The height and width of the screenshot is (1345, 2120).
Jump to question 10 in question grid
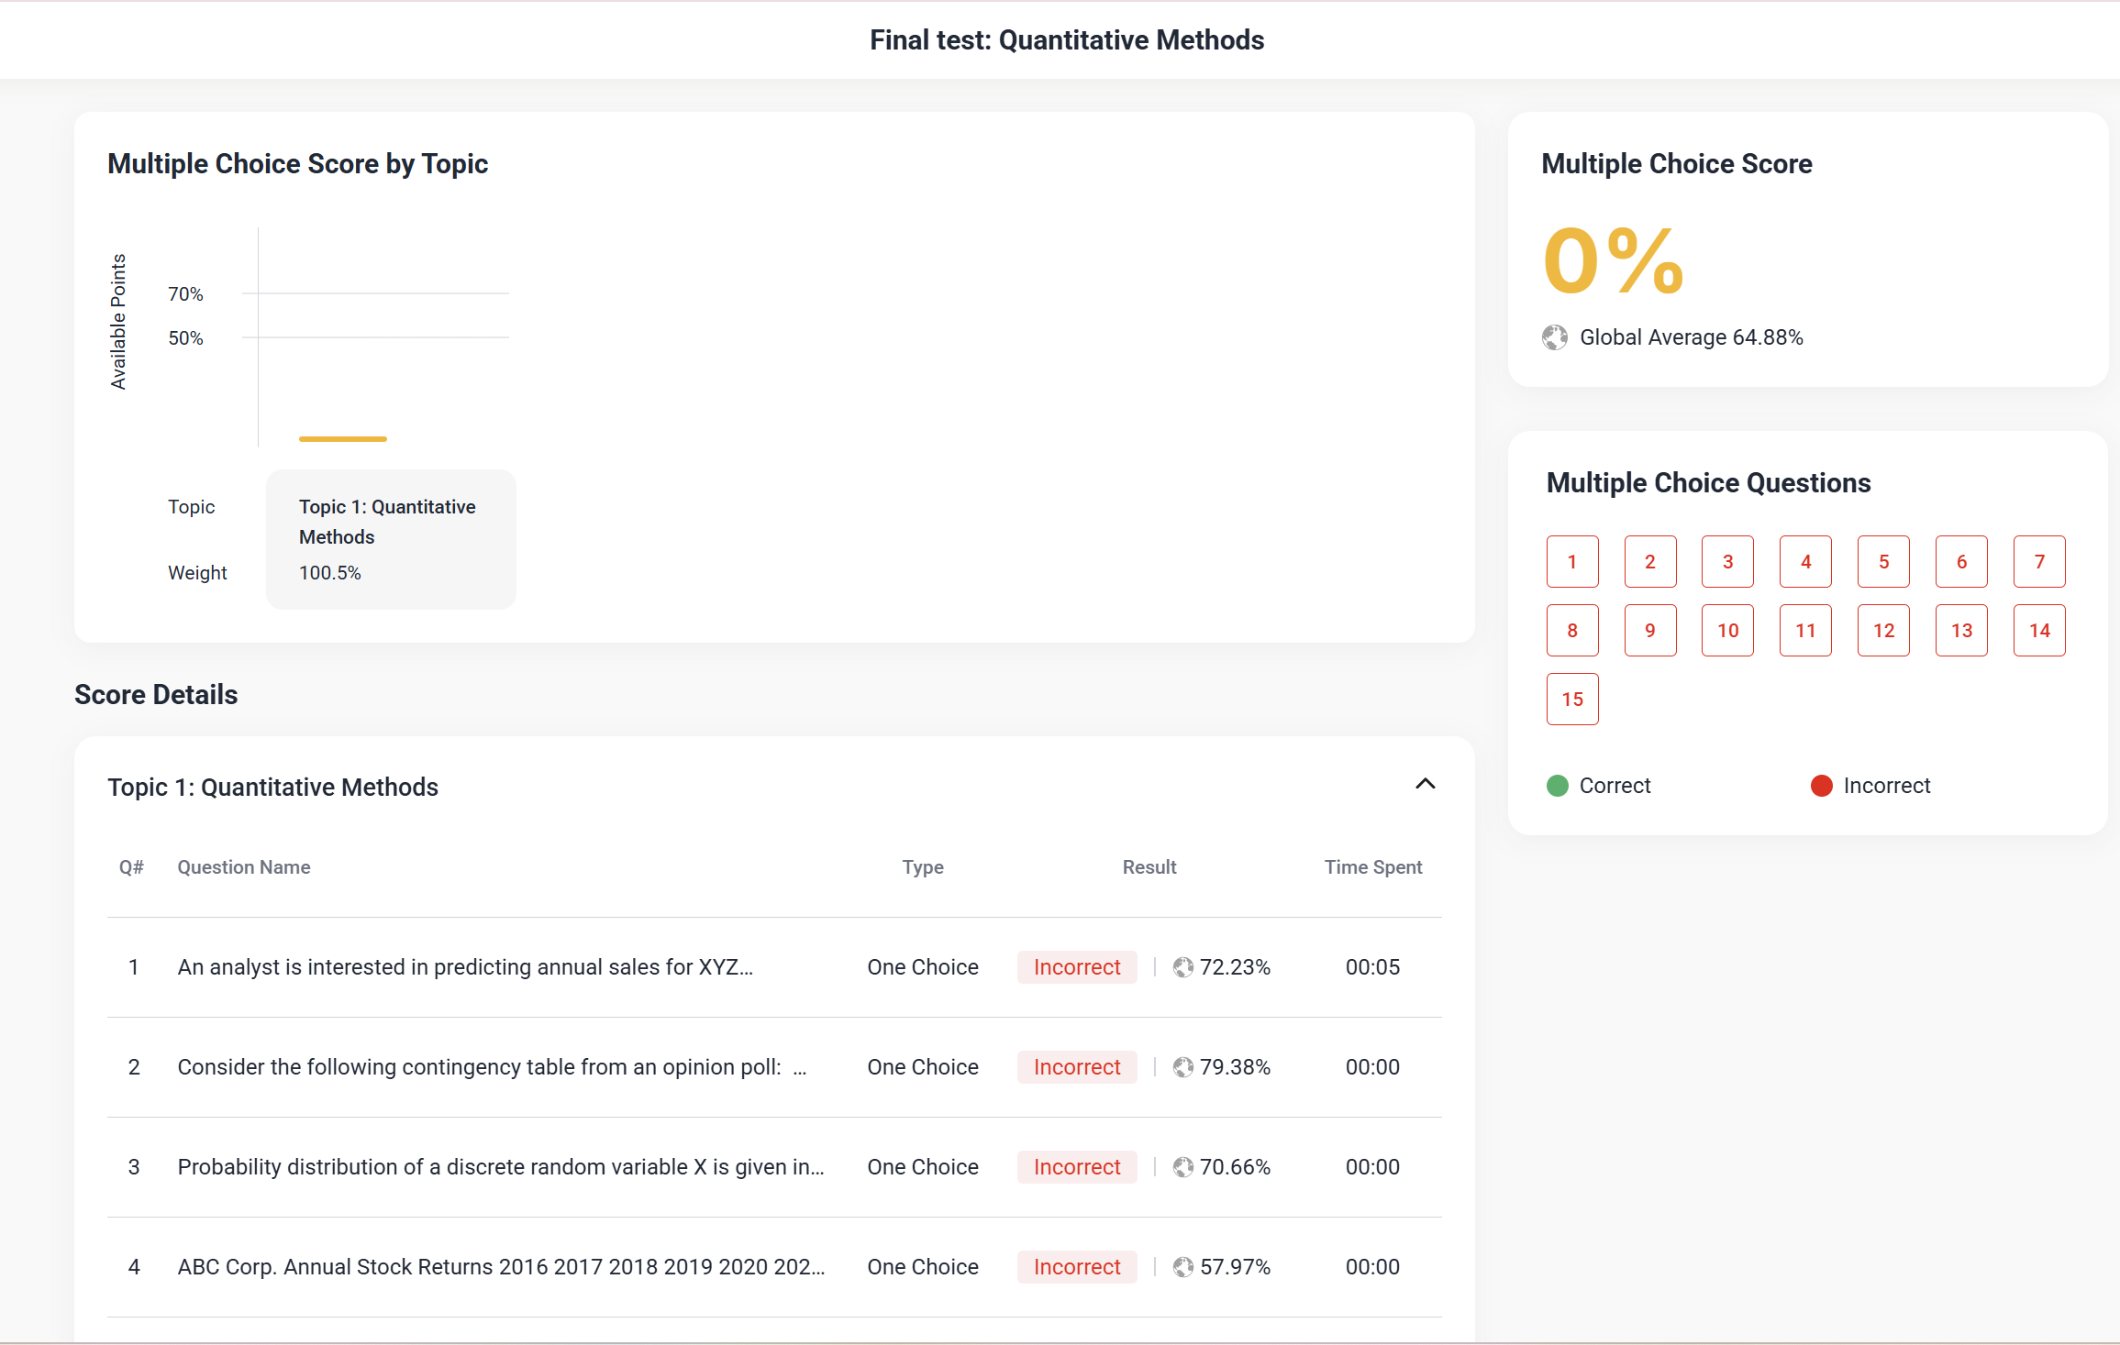tap(1727, 631)
